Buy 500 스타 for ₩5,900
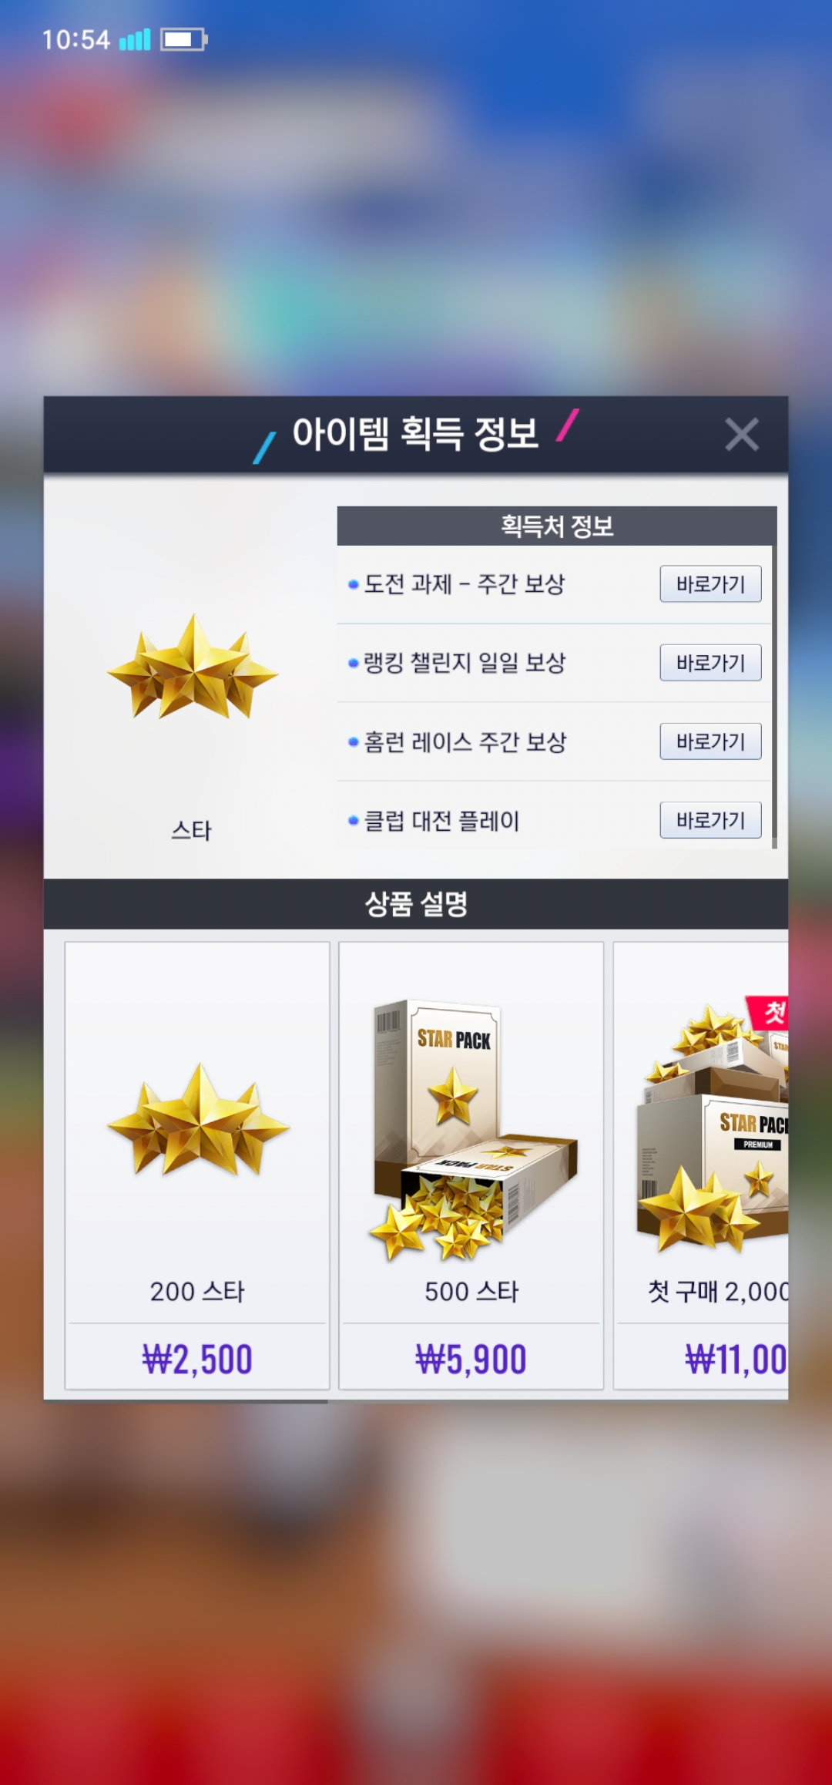This screenshot has width=832, height=1785. point(471,1359)
